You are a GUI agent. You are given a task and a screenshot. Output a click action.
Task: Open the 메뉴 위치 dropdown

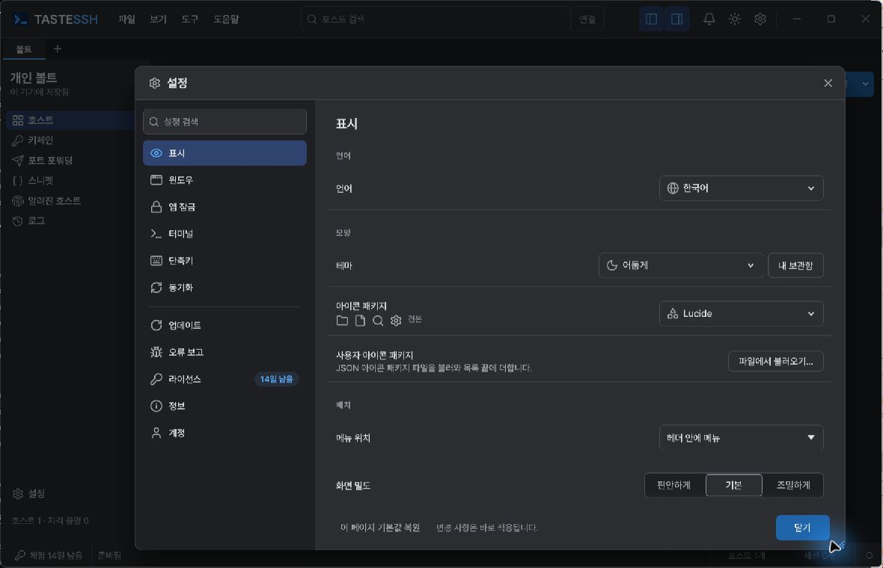pos(741,437)
